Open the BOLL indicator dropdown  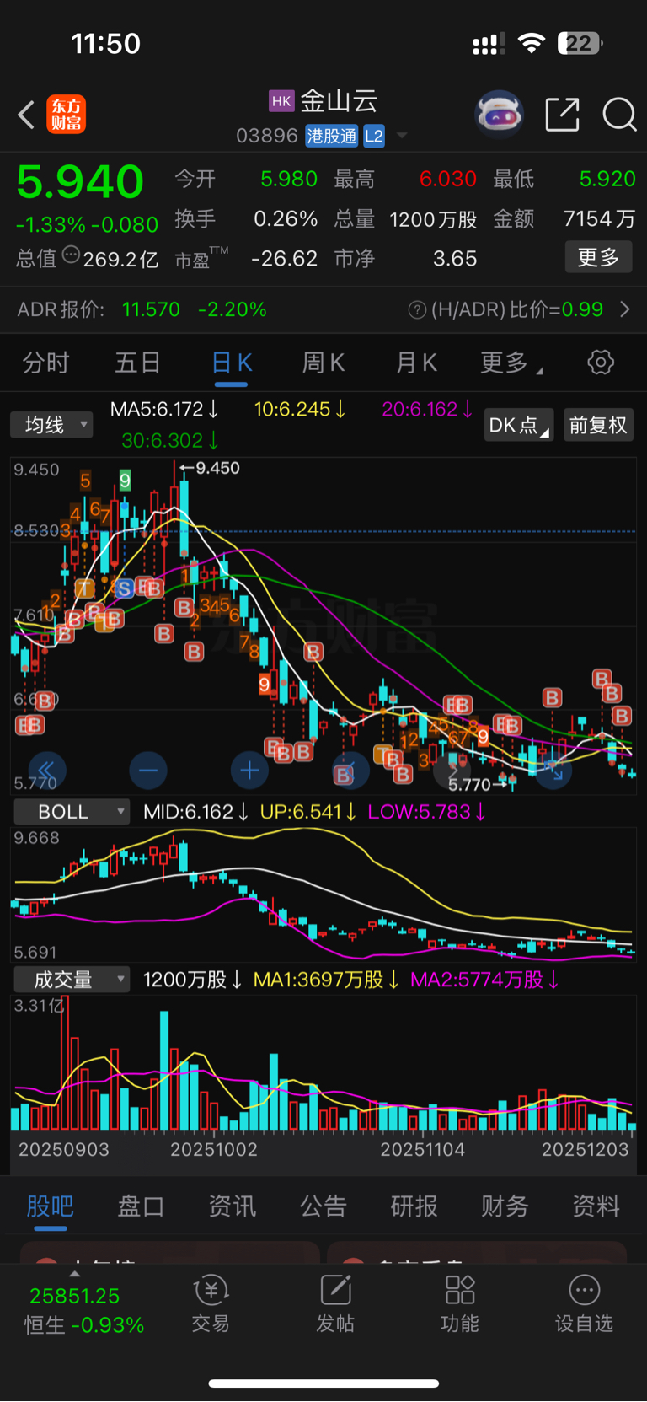(72, 812)
